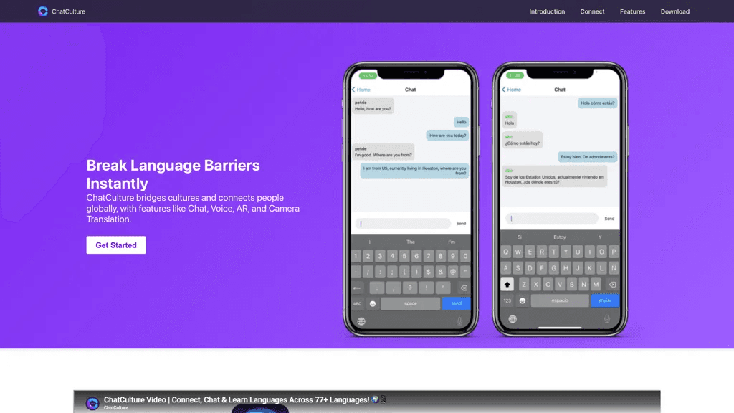Tap the globe icon on right phone keyboard
The height and width of the screenshot is (413, 734).
coord(513,319)
